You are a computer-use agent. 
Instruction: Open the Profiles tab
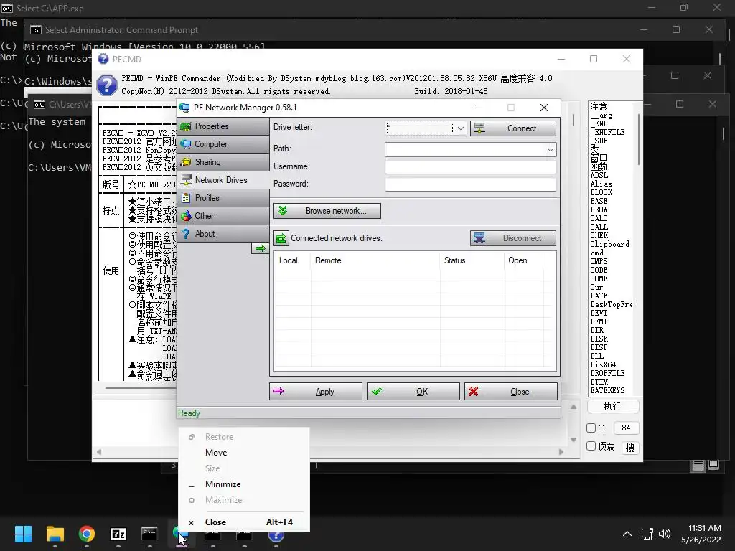pyautogui.click(x=223, y=198)
